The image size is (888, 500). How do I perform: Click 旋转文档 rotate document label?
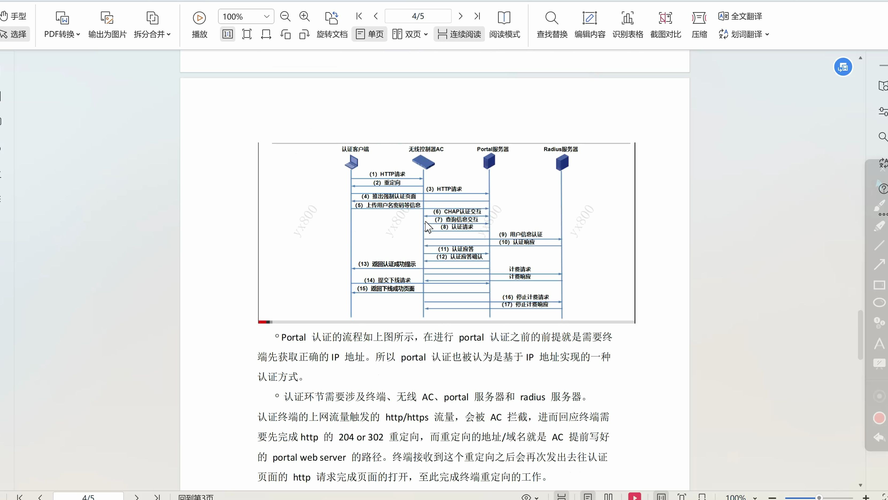click(332, 34)
